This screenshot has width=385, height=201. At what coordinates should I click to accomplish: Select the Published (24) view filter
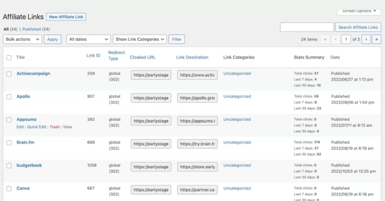coord(36,29)
